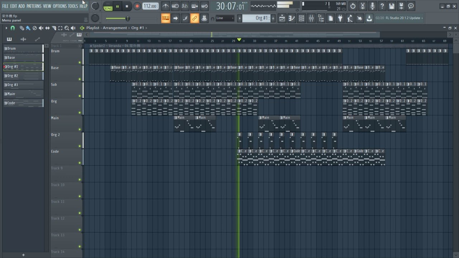This screenshot has width=459, height=258.
Task: Open the EDIT menu
Action: click(14, 6)
